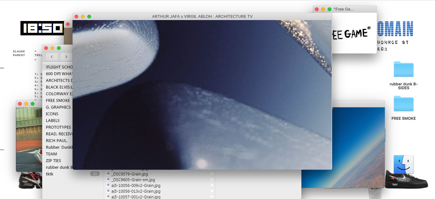Expand the arrow on the _DSC9605-Grain-sm.jpg row
Screen dimensions: 435x199
coord(212,180)
